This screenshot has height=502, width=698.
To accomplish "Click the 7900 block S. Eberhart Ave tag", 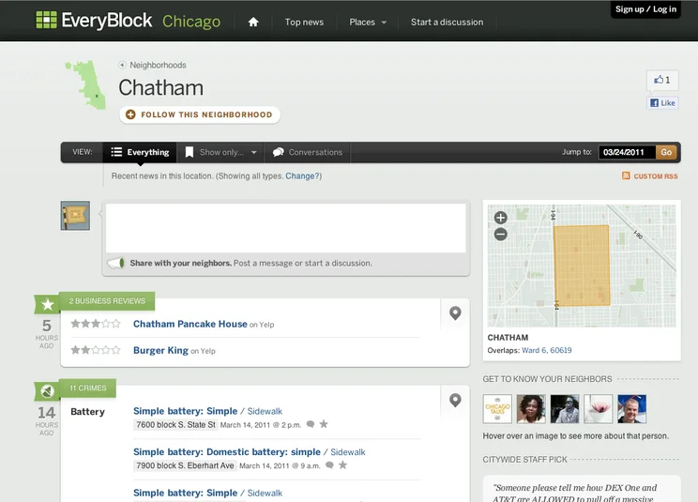I will click(185, 466).
